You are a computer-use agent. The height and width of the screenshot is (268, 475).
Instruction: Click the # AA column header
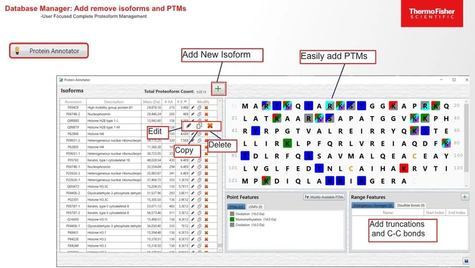click(x=169, y=101)
